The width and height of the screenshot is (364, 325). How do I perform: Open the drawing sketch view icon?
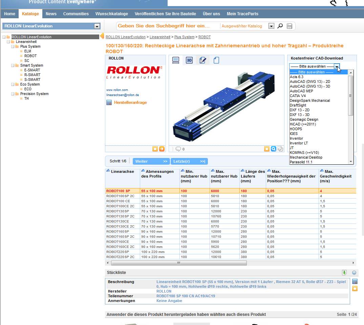click(203, 60)
